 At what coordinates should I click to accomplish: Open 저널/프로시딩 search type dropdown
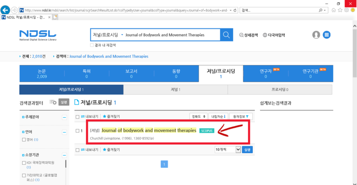108,35
